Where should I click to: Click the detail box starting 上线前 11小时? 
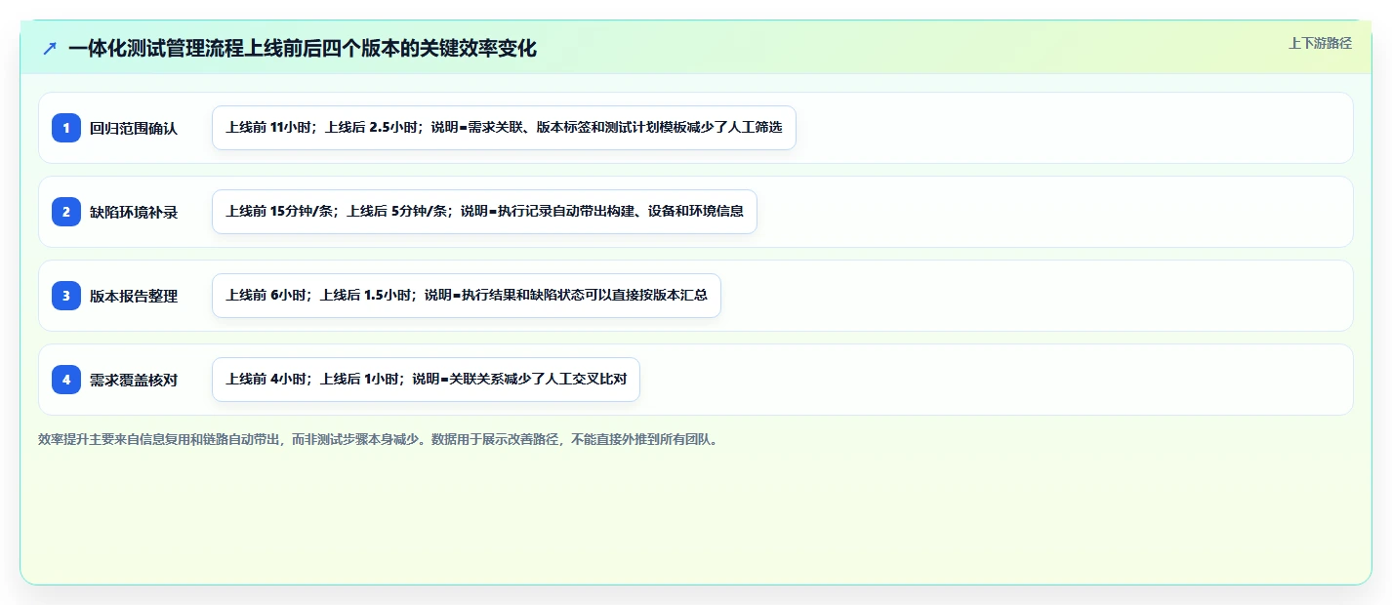point(504,128)
